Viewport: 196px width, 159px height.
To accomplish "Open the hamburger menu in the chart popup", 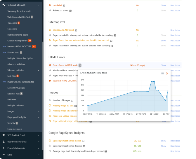I will coord(163,74).
